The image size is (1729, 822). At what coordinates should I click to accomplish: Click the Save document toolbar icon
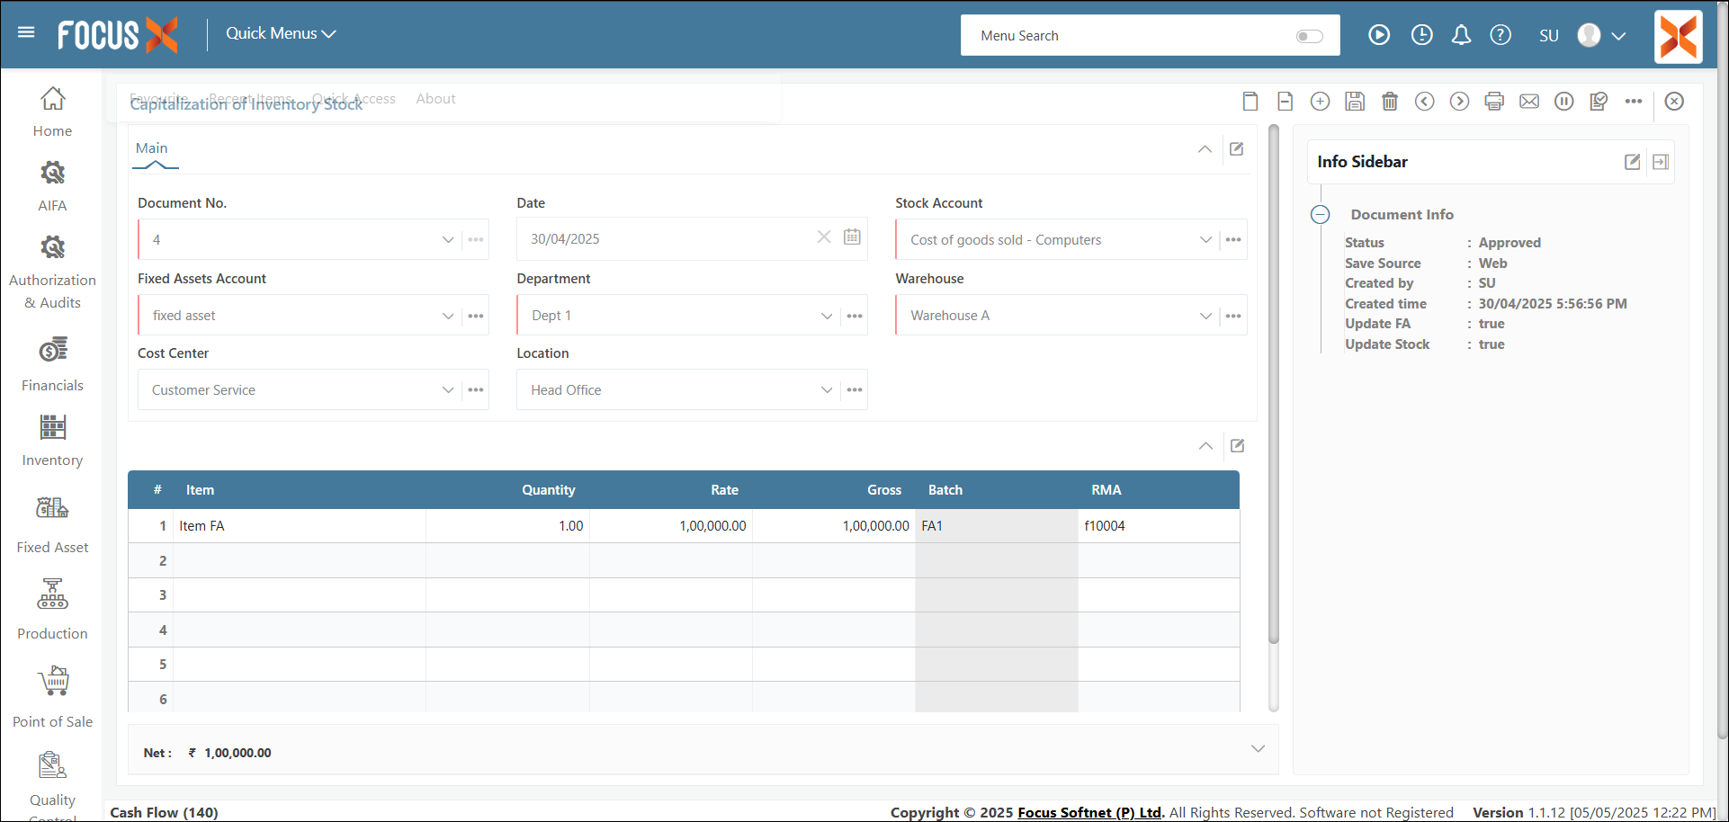pyautogui.click(x=1355, y=102)
